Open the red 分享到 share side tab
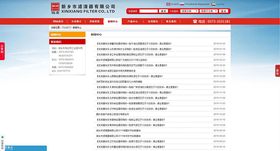 click(x=2, y=51)
